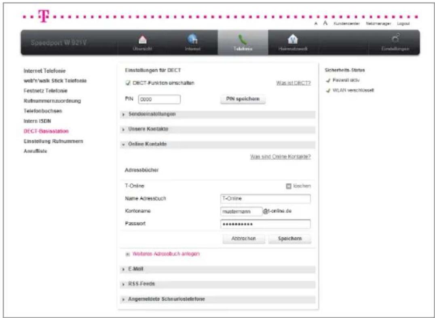Open the Heimnetzwerk house icon tab

pos(293,43)
